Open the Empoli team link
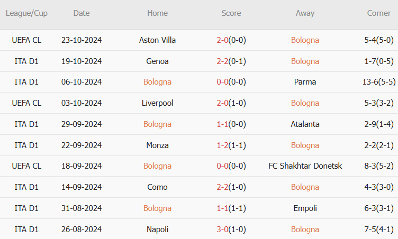This screenshot has height=239, width=398. coord(305,208)
